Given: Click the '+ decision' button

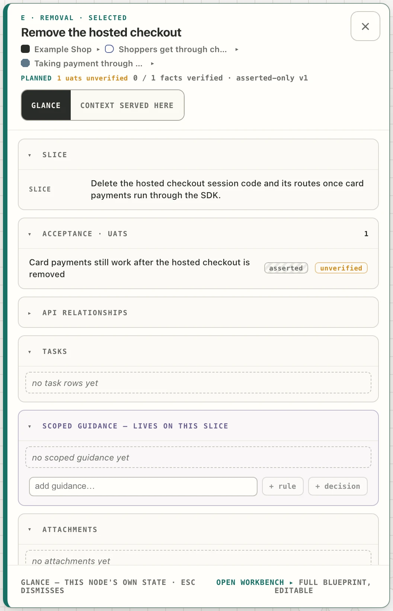Looking at the screenshot, I should [x=338, y=486].
